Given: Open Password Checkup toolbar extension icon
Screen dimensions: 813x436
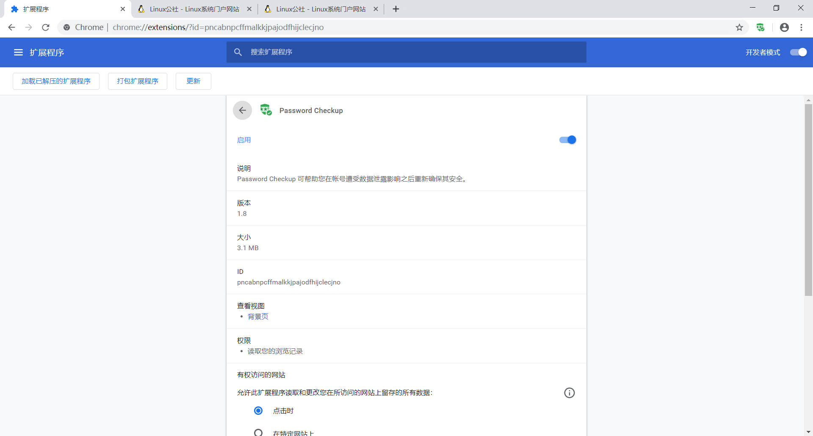Looking at the screenshot, I should click(760, 28).
